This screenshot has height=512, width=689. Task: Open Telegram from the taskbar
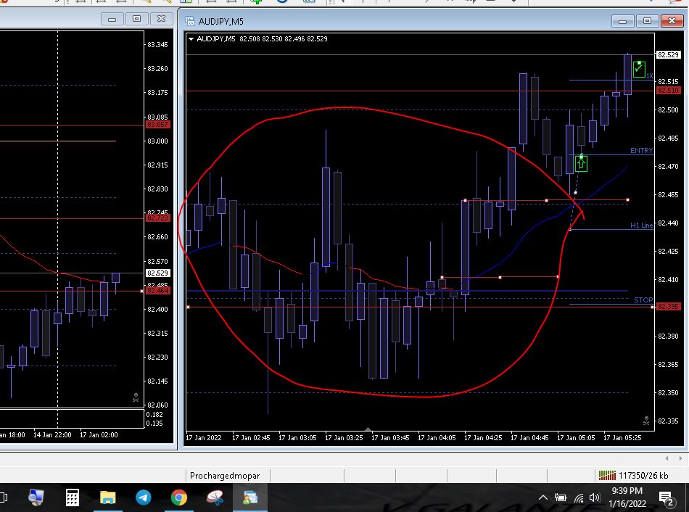144,497
